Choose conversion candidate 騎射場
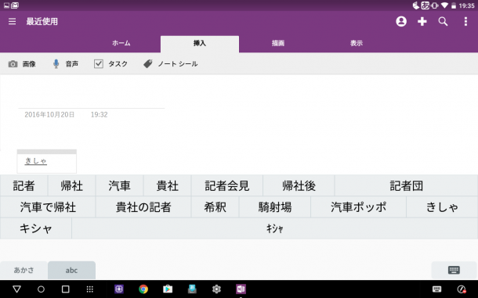This screenshot has height=298, width=478. click(275, 207)
